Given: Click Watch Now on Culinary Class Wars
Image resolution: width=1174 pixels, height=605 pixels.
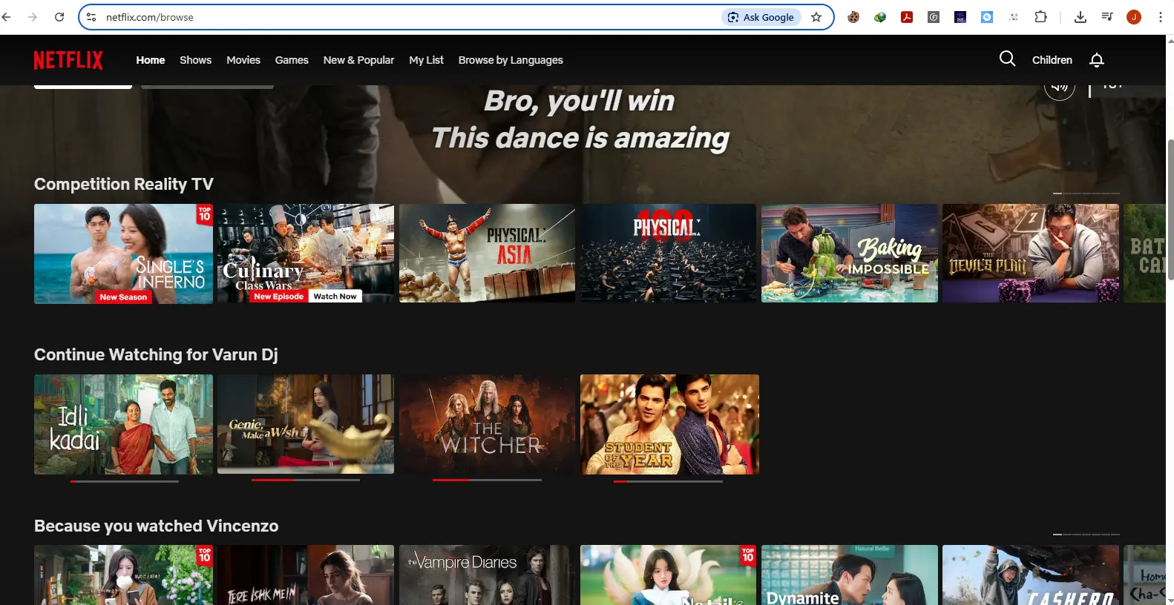Looking at the screenshot, I should pos(335,297).
